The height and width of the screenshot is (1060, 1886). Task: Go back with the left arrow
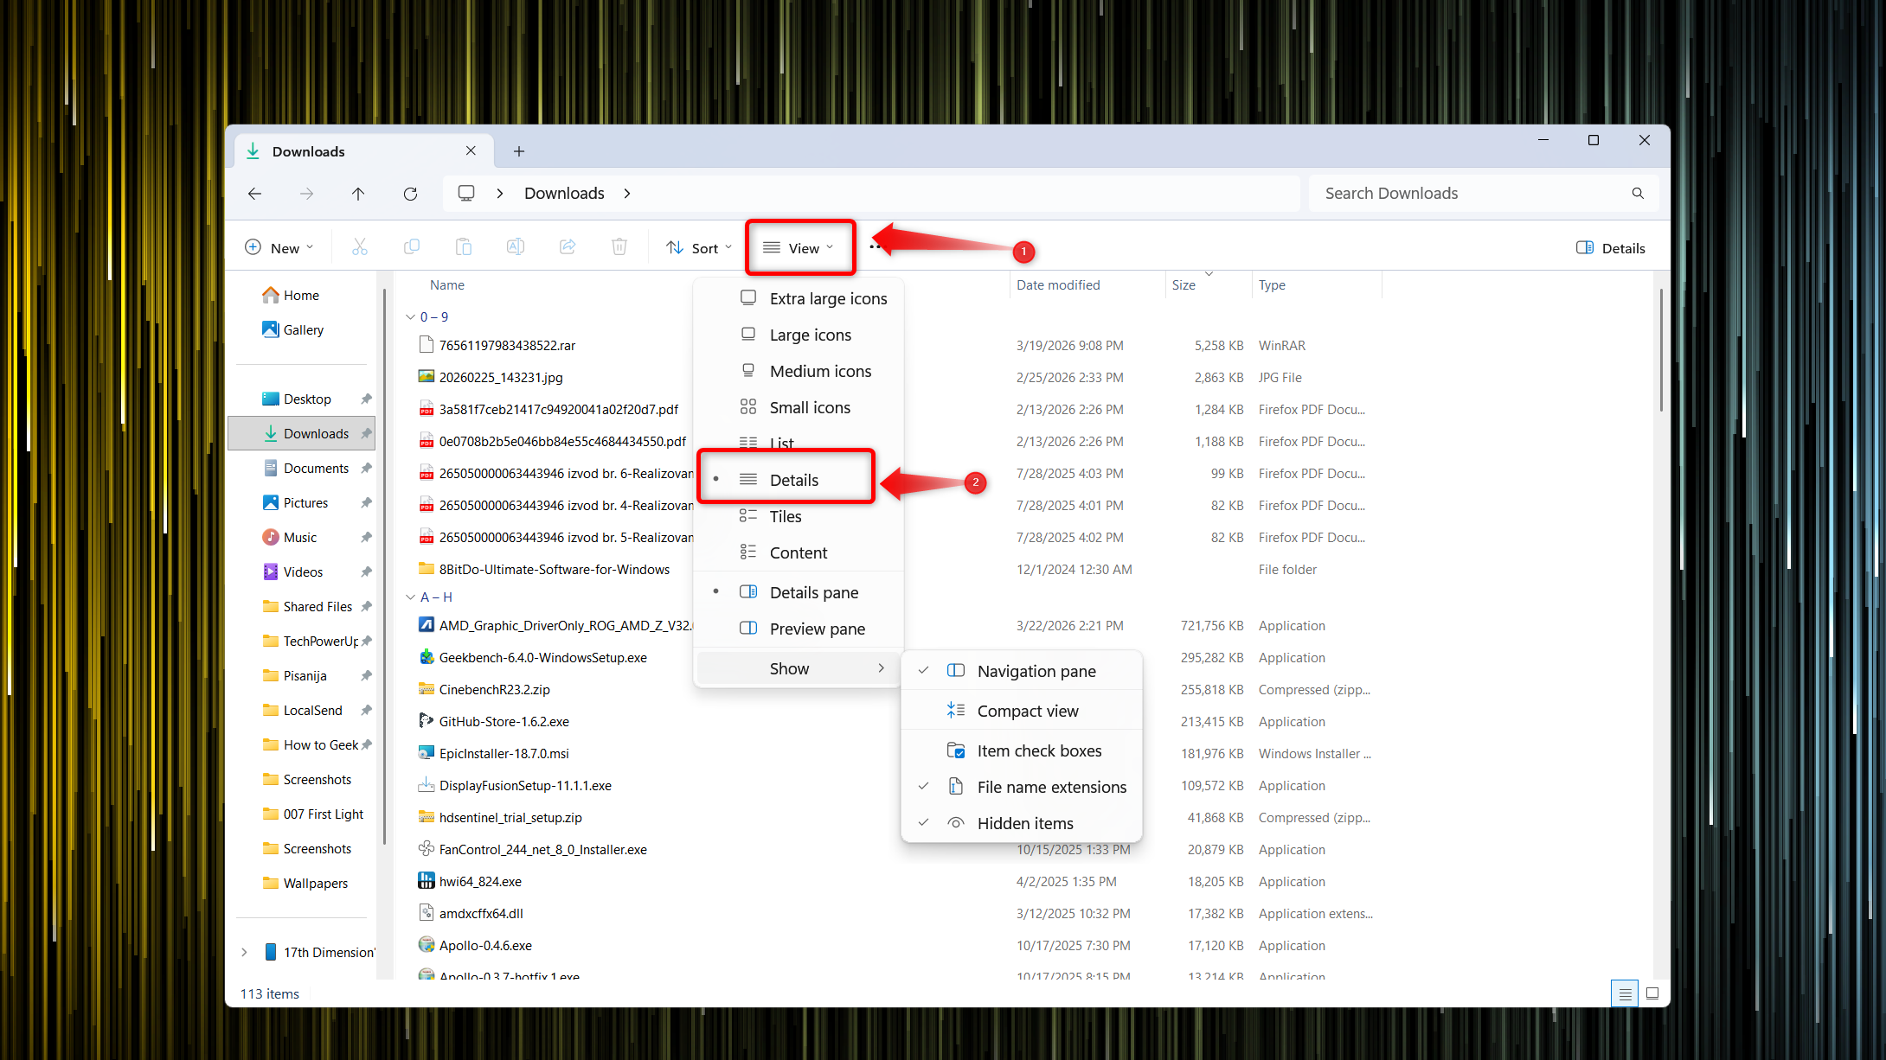pos(254,194)
